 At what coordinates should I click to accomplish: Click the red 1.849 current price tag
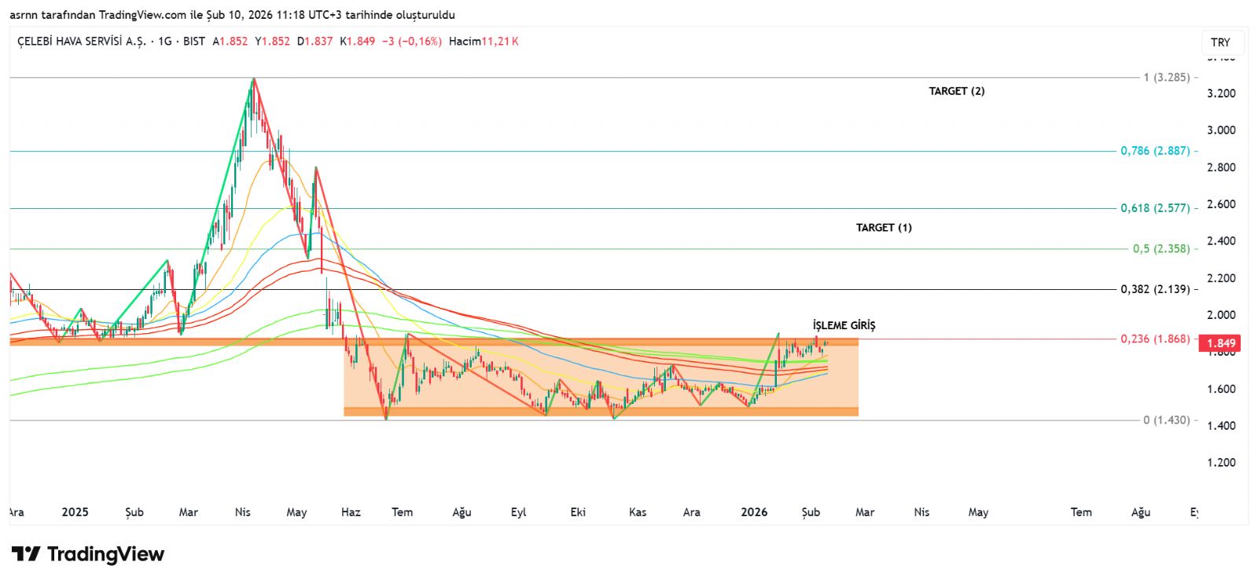click(1219, 343)
